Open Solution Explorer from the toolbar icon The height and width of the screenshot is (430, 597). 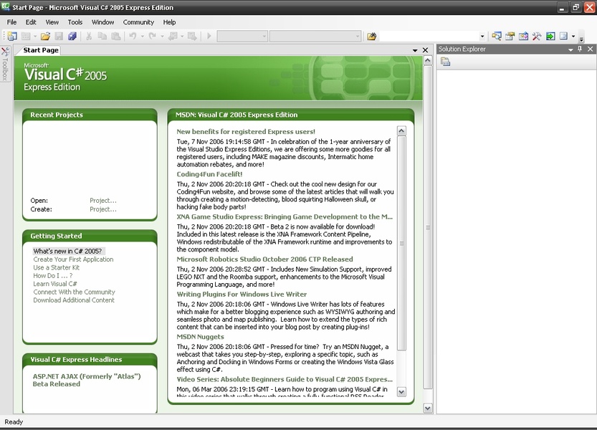[x=496, y=36]
